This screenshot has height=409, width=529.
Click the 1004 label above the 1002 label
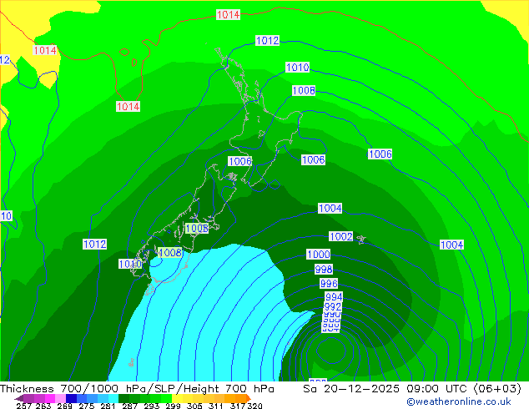coord(330,208)
